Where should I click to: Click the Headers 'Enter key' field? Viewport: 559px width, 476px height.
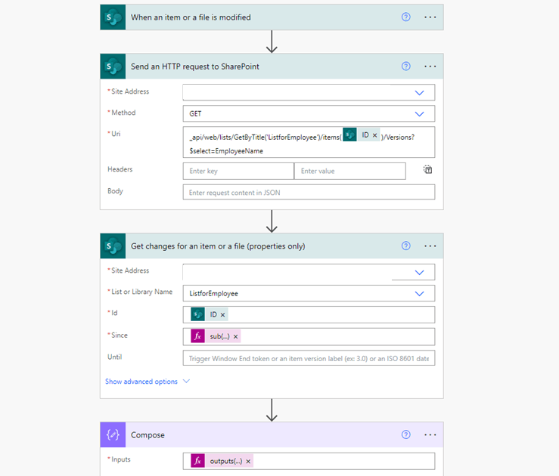tap(238, 172)
